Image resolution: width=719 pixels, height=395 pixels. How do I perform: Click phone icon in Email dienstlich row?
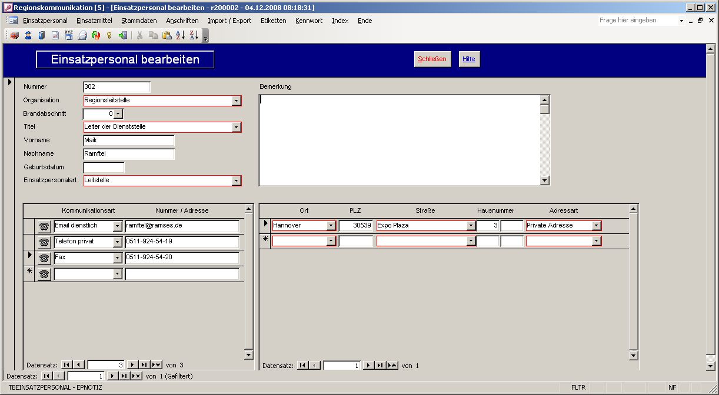tap(44, 226)
